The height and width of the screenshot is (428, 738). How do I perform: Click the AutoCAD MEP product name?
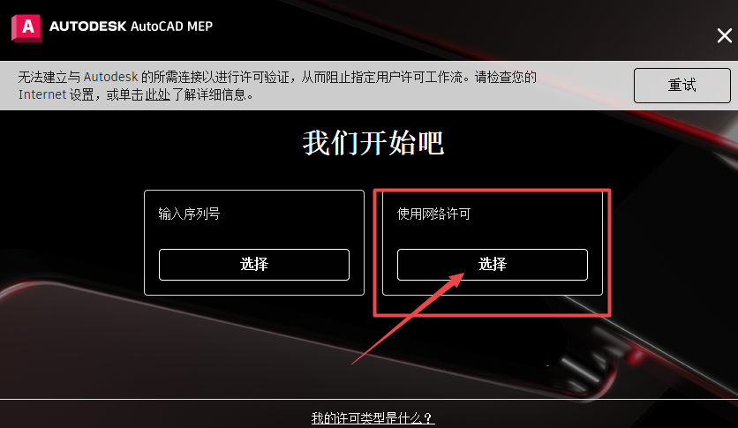[x=171, y=26]
